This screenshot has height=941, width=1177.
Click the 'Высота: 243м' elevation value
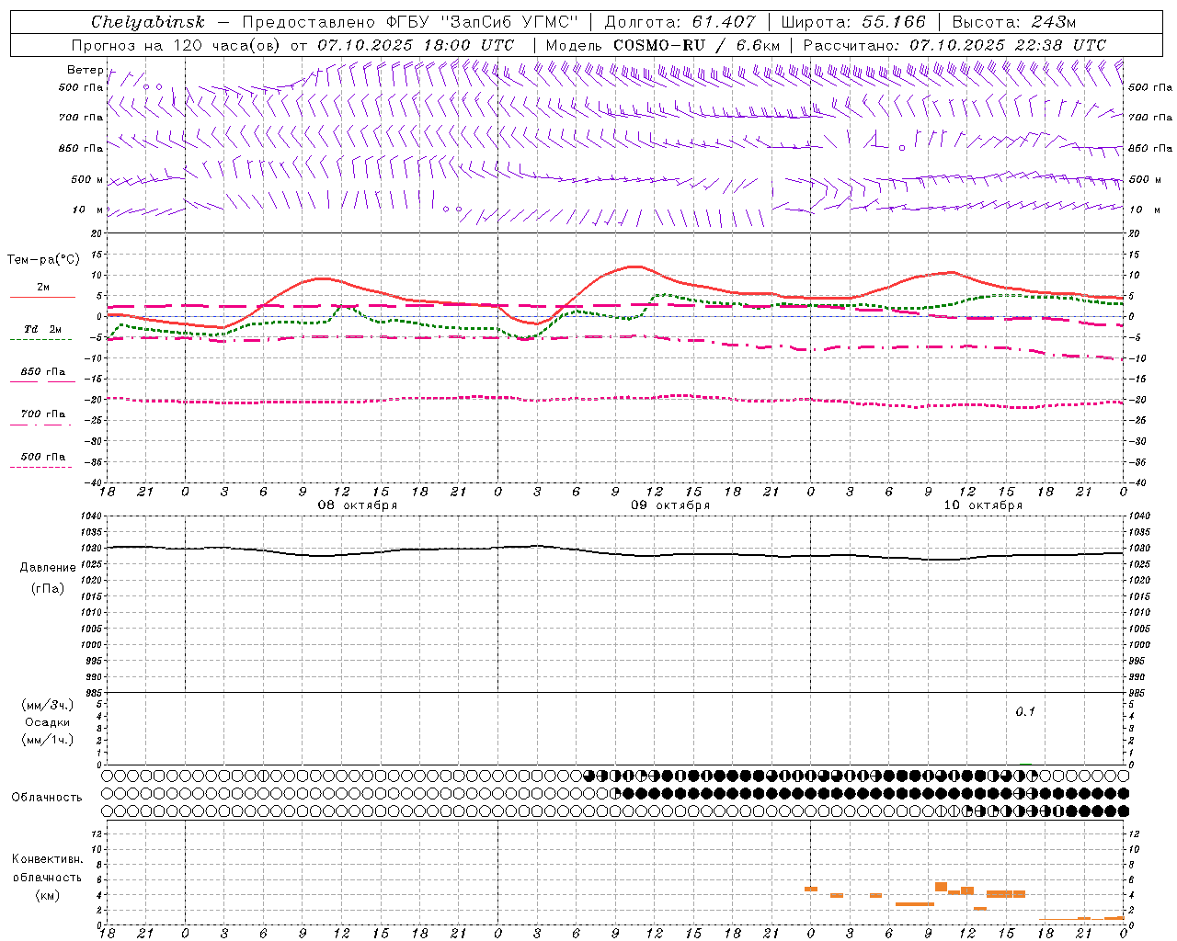[x=1013, y=22]
